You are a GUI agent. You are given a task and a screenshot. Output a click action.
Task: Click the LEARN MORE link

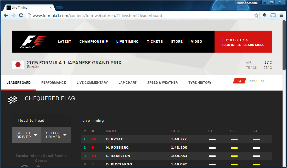(254, 45)
